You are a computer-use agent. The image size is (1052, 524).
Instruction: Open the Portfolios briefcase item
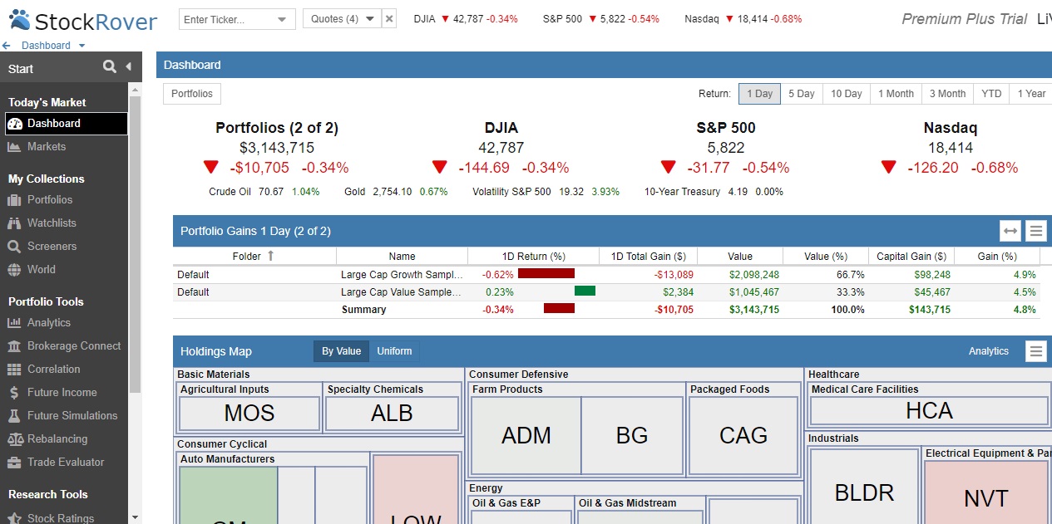[x=49, y=200]
